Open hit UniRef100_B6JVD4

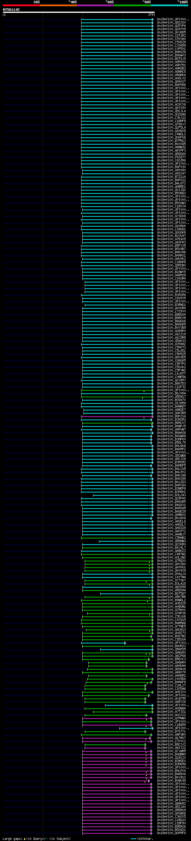[x=171, y=394]
